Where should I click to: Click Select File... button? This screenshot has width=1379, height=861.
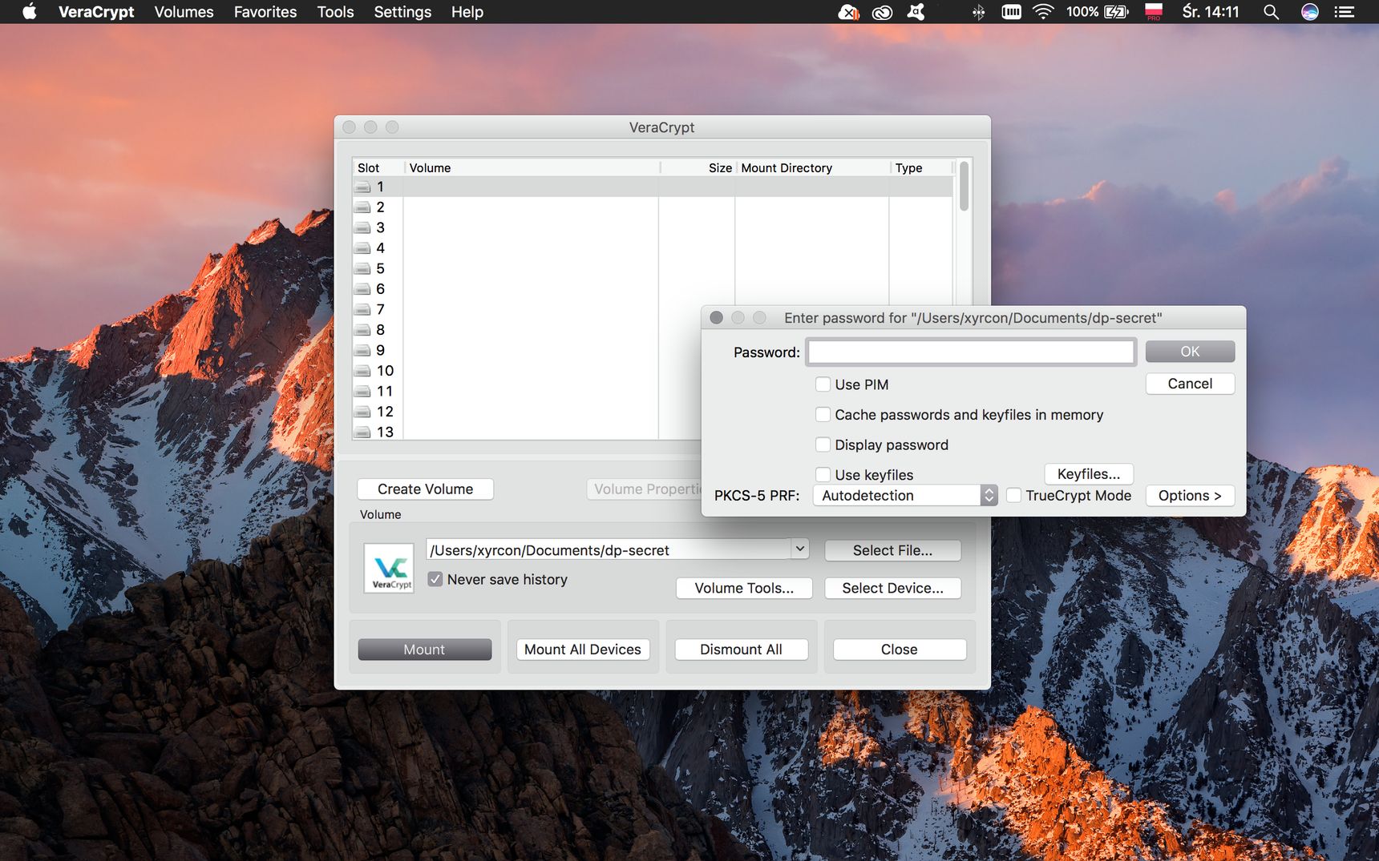pyautogui.click(x=892, y=550)
